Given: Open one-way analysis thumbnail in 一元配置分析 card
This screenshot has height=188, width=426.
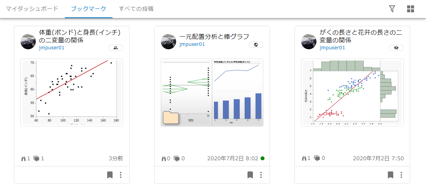Looking at the screenshot, I should [186, 92].
